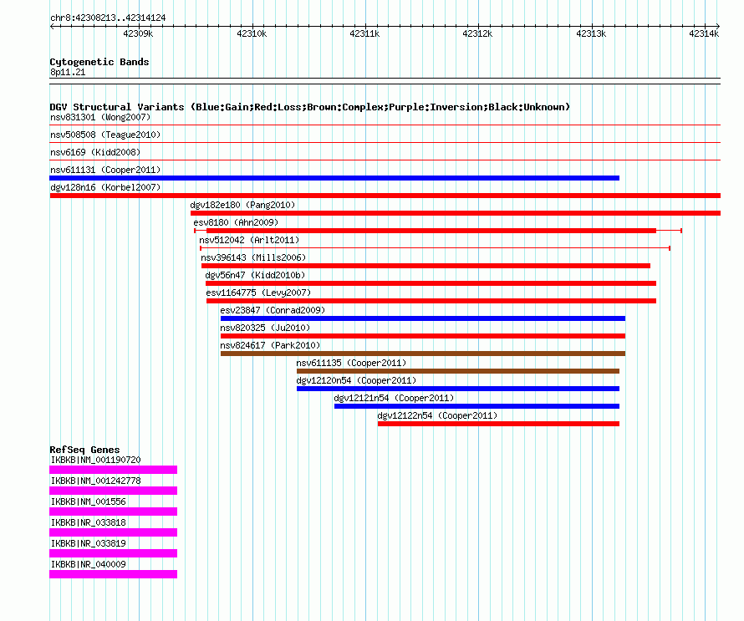
Task: Click the ruler's right arrowhead
Action: click(718, 27)
